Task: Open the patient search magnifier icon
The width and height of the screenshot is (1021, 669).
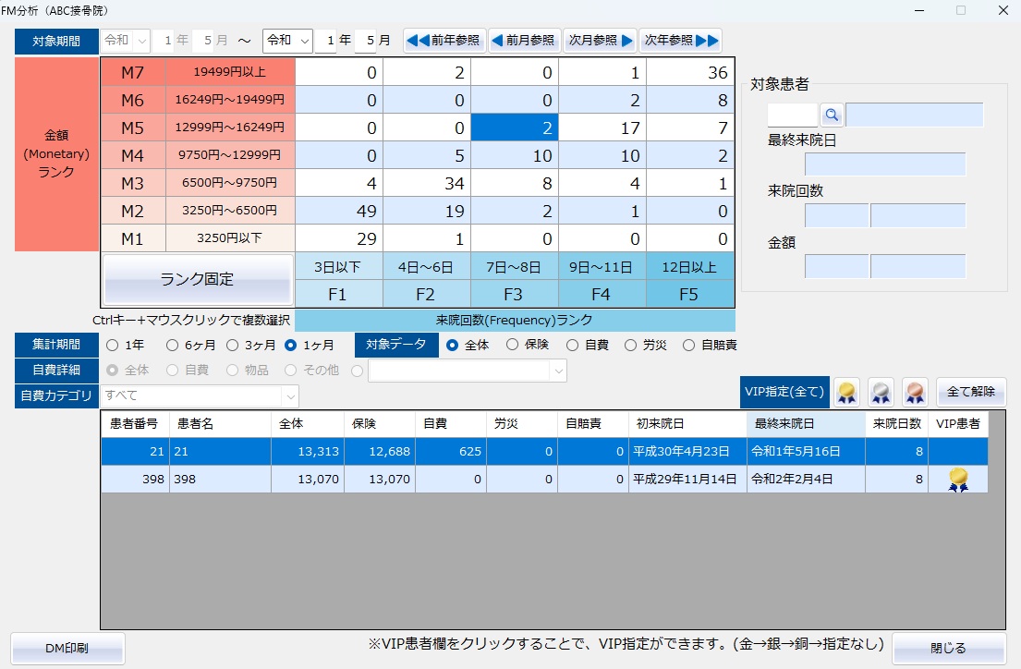Action: coord(829,114)
